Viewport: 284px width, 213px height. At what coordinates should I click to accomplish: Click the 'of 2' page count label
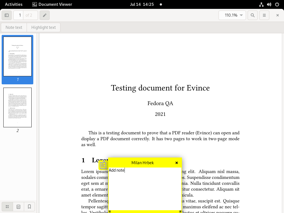click(x=29, y=15)
